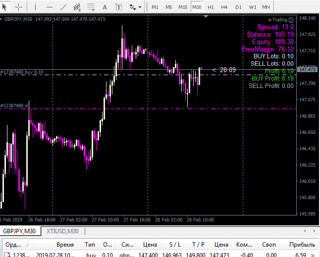The width and height of the screenshot is (320, 257).
Task: Choose the equidistant channel tool
Action: click(x=77, y=7)
